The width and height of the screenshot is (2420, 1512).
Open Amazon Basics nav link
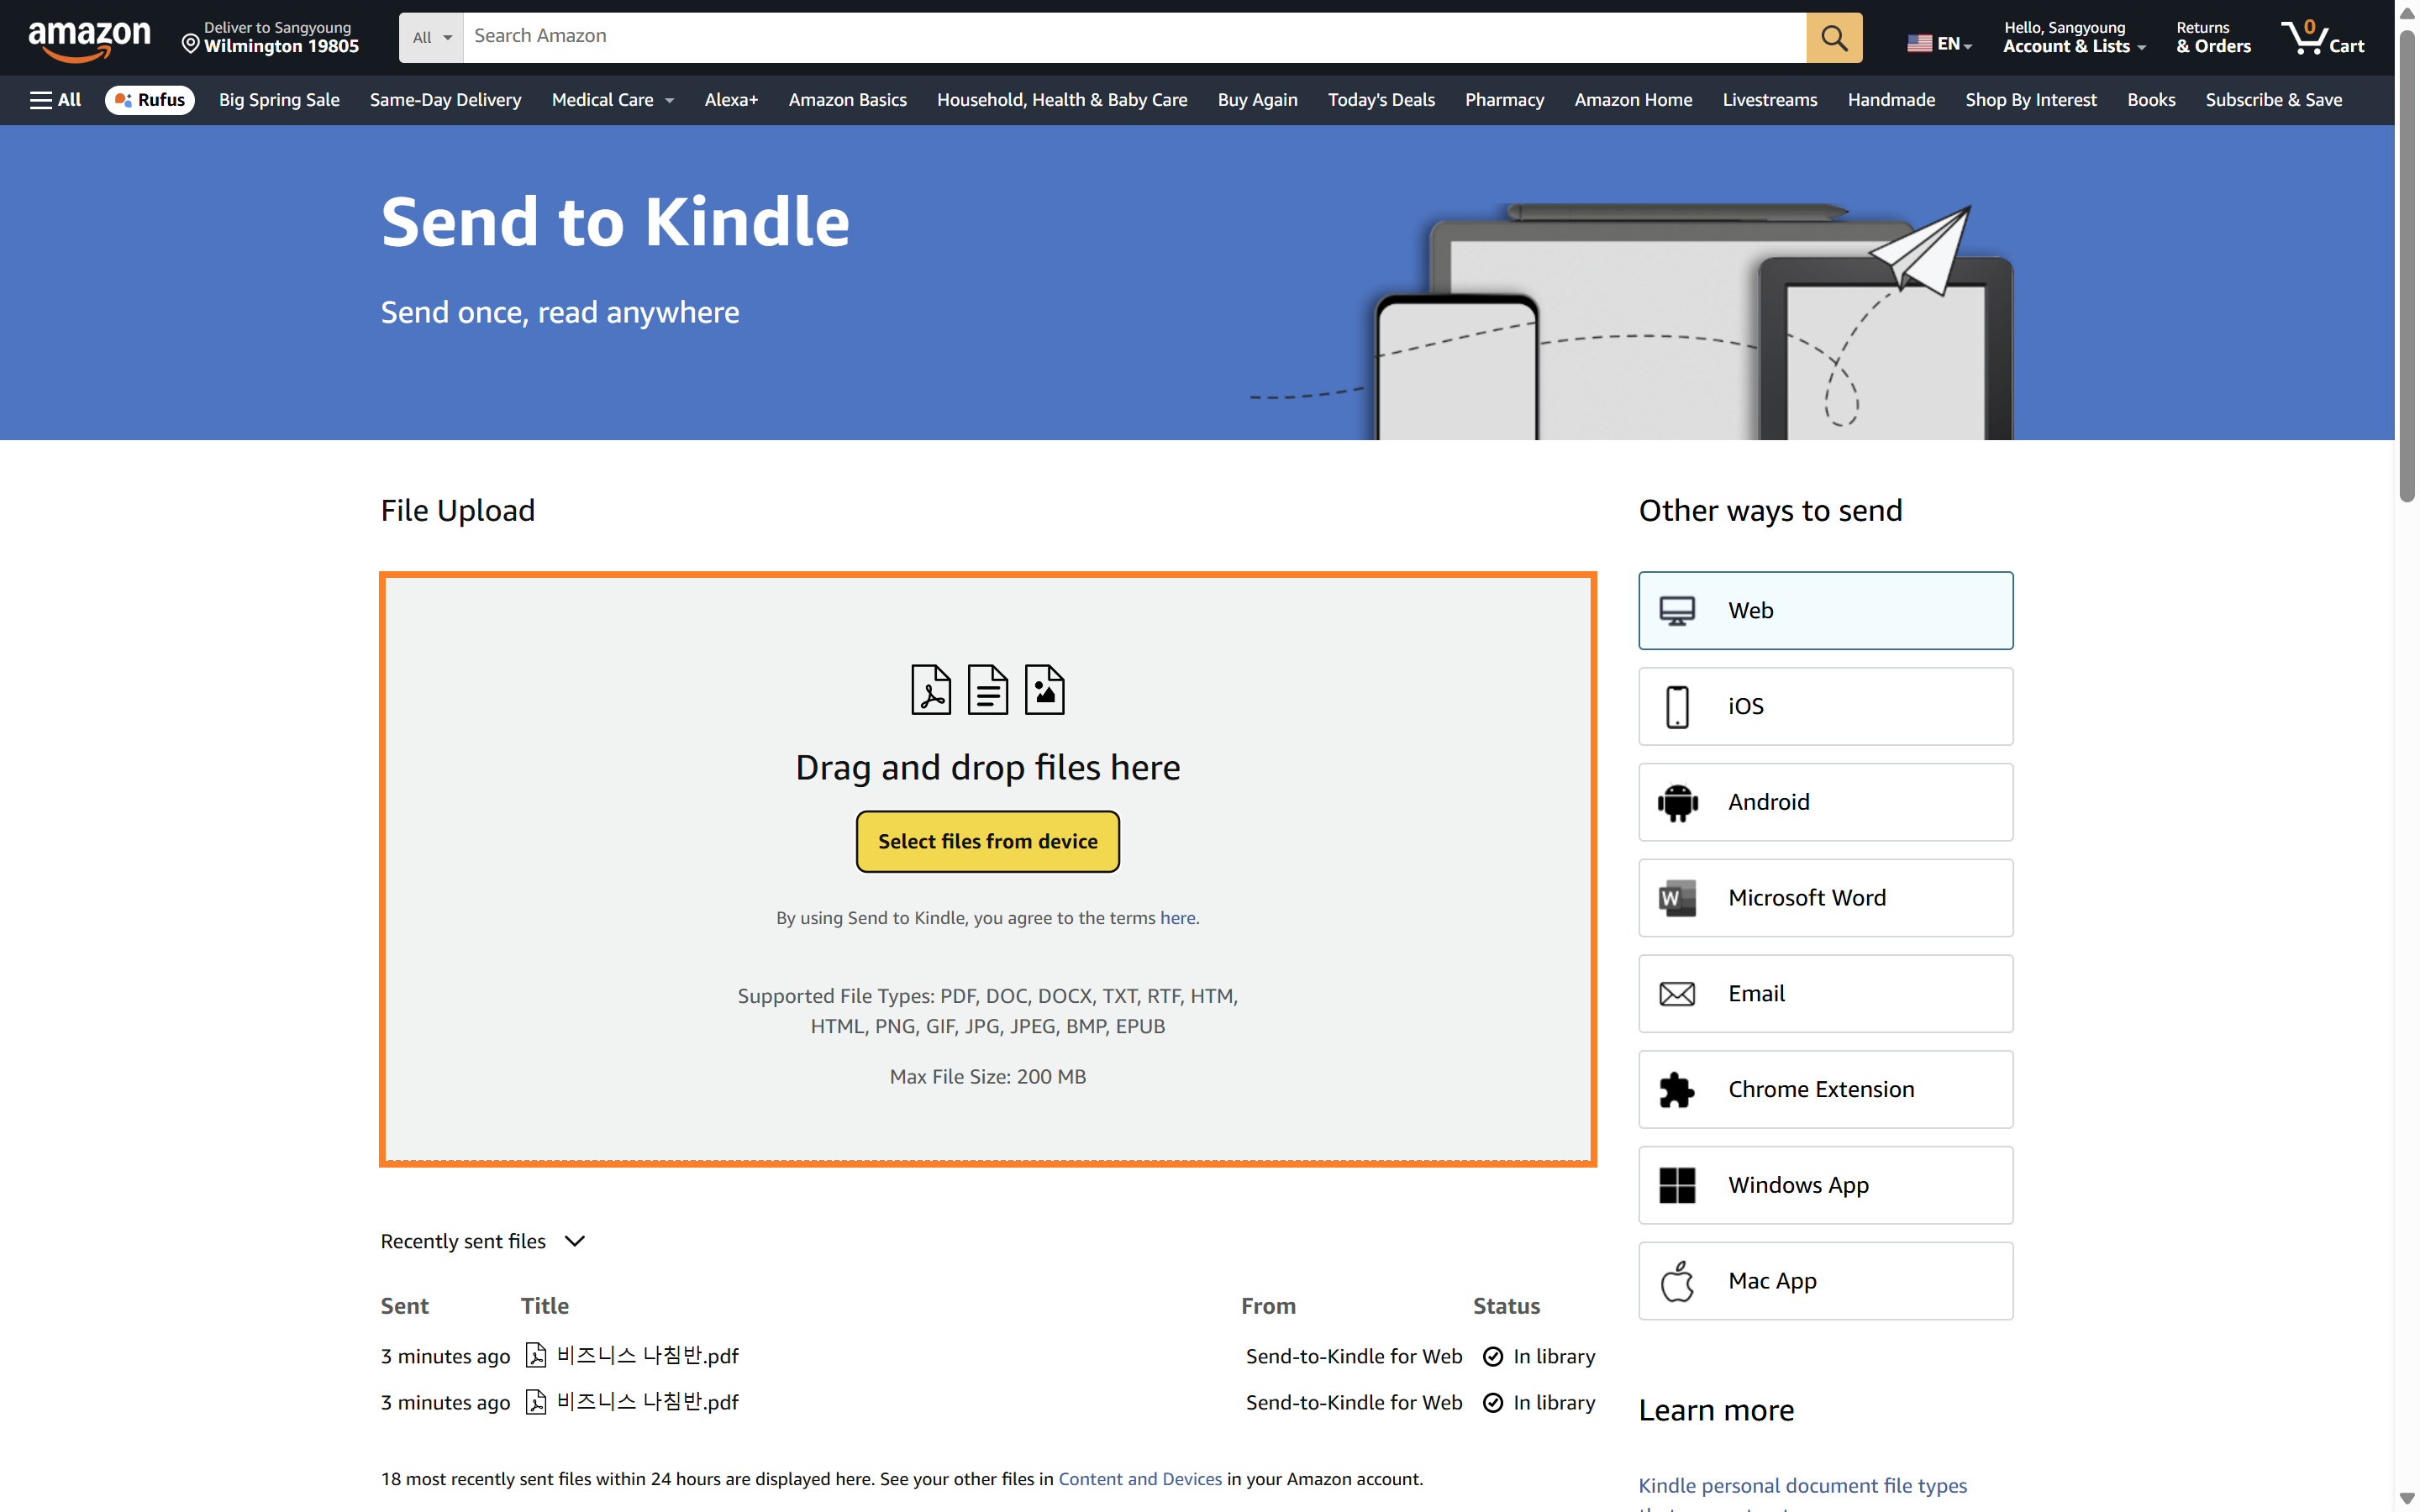(x=847, y=100)
